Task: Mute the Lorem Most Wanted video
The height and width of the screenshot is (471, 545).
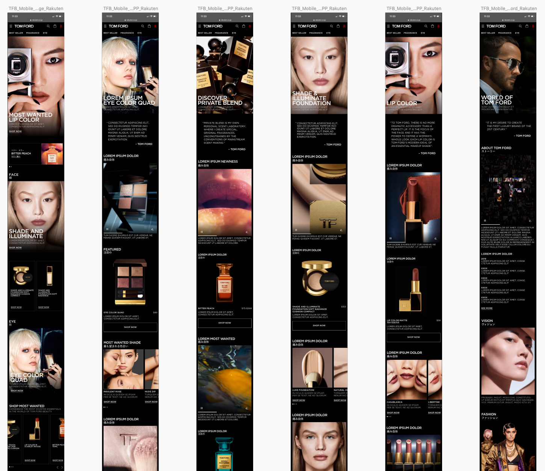Action: click(247, 408)
